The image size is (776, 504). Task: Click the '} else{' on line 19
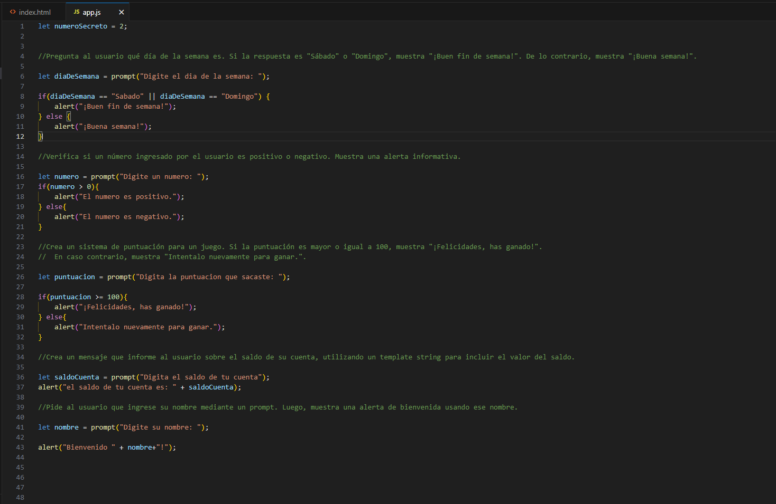click(52, 207)
